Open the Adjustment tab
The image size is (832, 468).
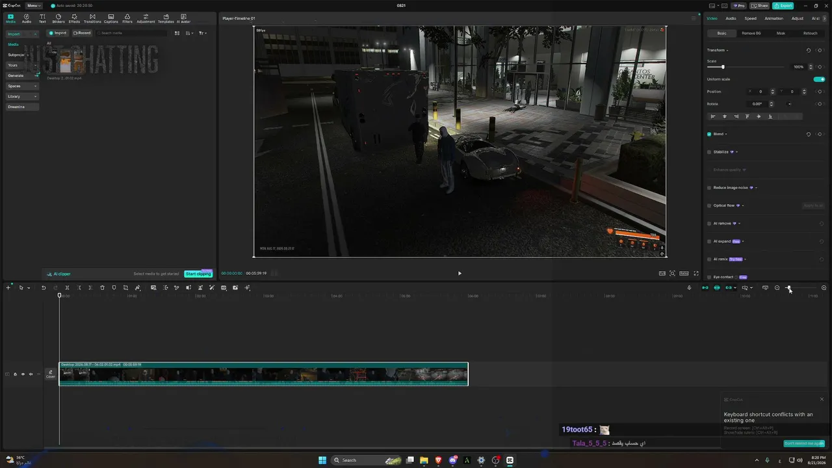[x=146, y=18]
